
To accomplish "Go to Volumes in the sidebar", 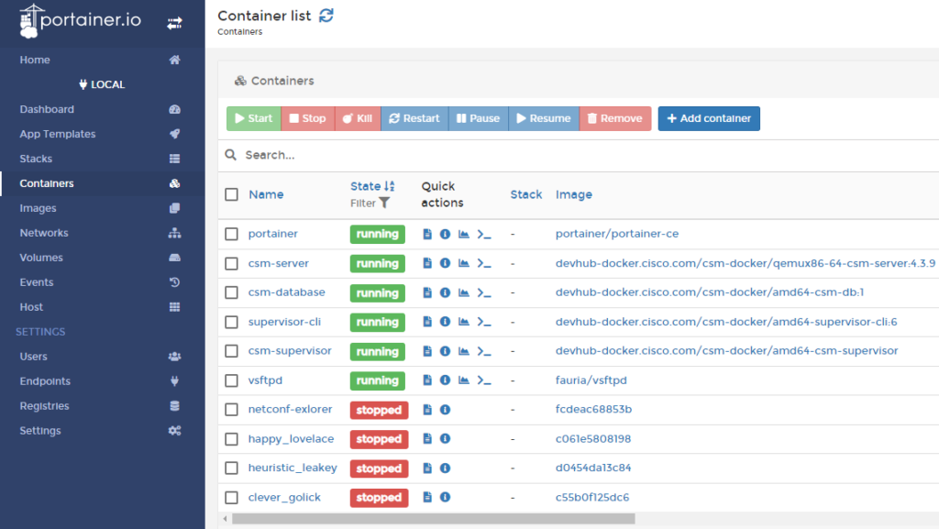I will [x=41, y=258].
